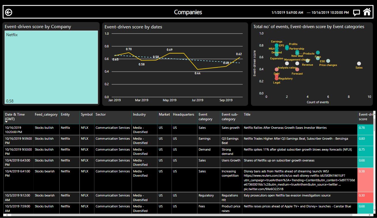Screen dimensions: 377x218
Task: Click the Legal scatter point
Action: (x=277, y=78)
